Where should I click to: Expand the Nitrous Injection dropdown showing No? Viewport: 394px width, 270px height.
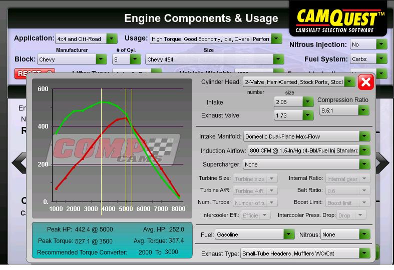(x=368, y=44)
